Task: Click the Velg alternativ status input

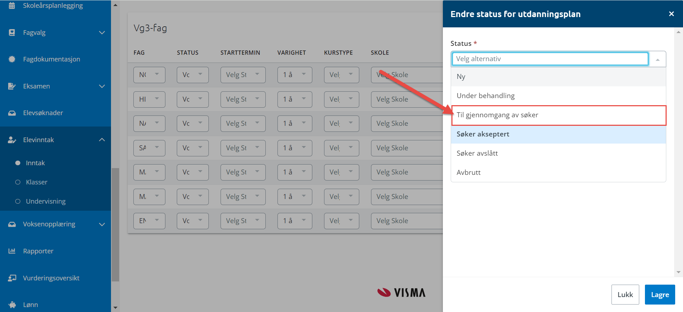Action: (x=550, y=59)
